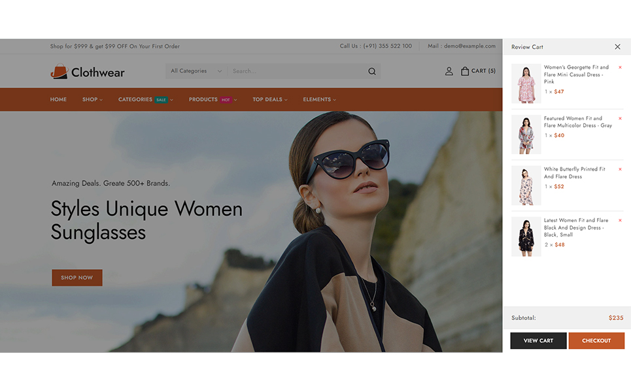Proceed with the Checkout button

click(x=596, y=340)
